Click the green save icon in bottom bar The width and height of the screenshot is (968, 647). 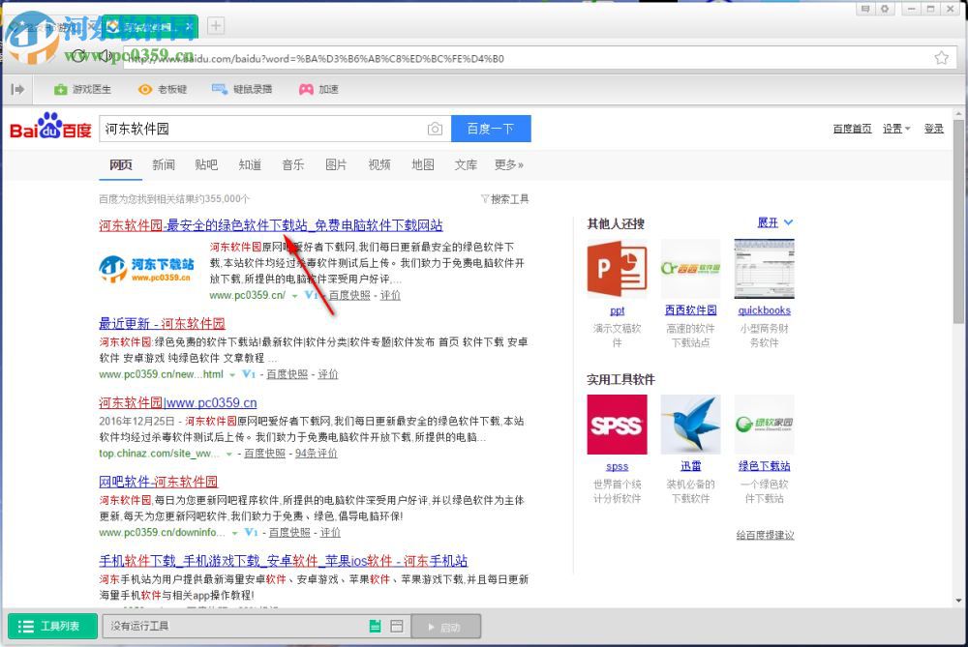point(375,626)
